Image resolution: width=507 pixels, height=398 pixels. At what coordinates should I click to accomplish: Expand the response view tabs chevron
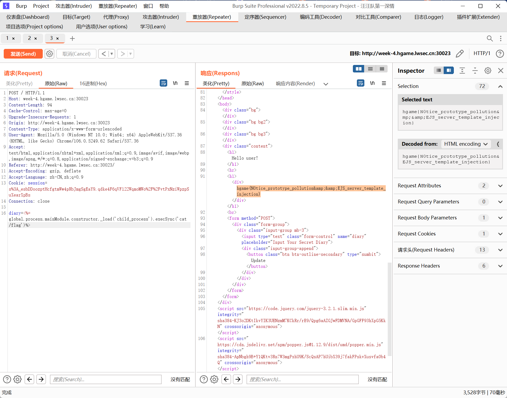tap(326, 84)
